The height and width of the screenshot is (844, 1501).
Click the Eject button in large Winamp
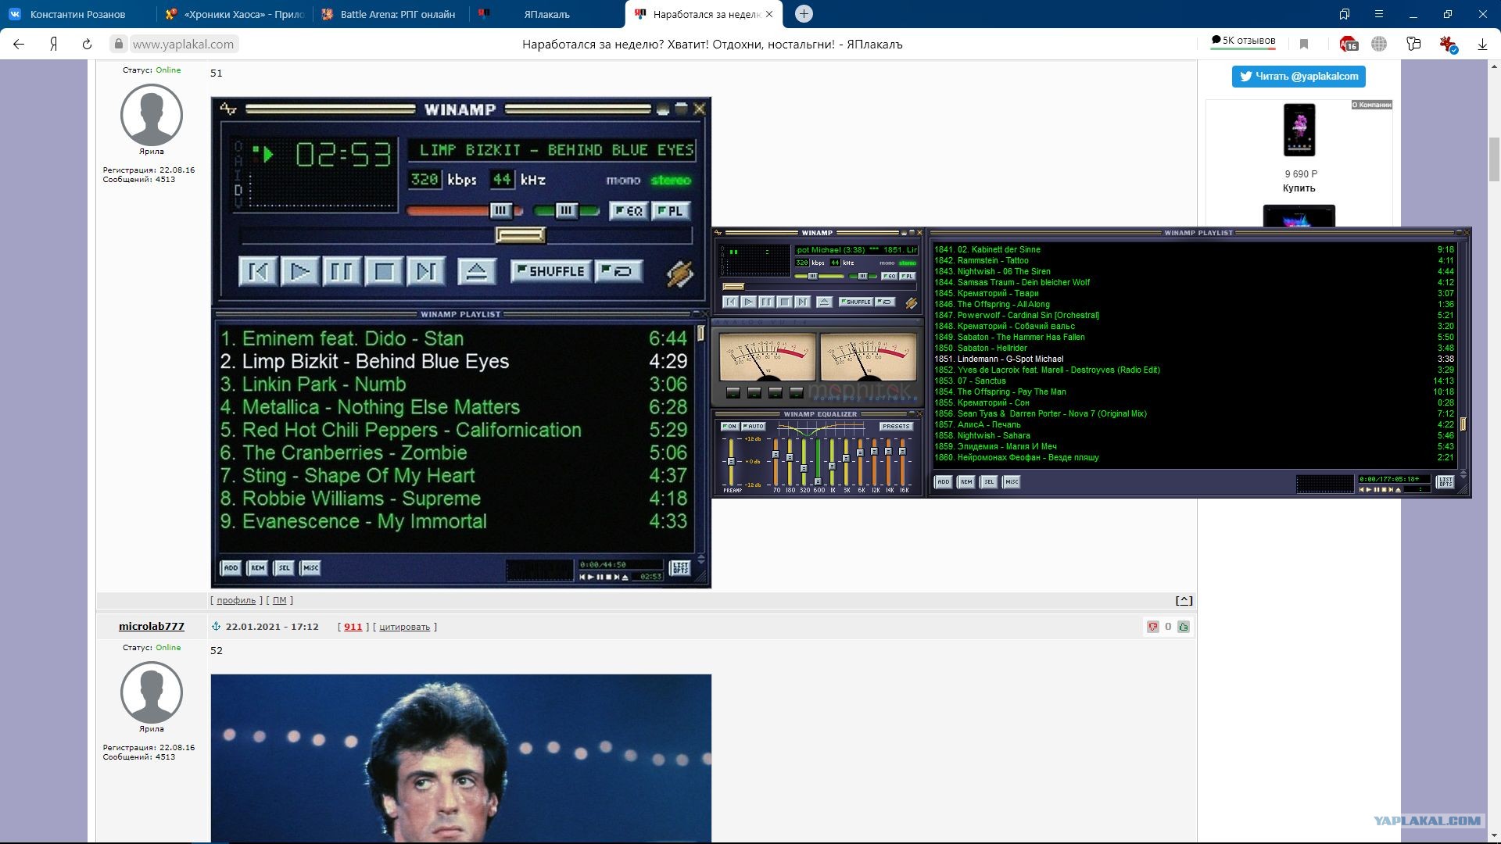click(477, 271)
